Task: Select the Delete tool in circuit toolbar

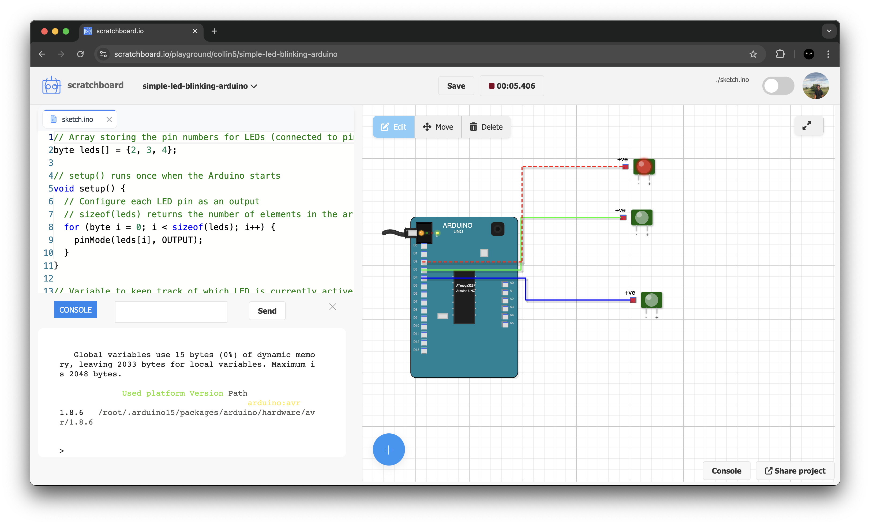Action: [x=486, y=127]
